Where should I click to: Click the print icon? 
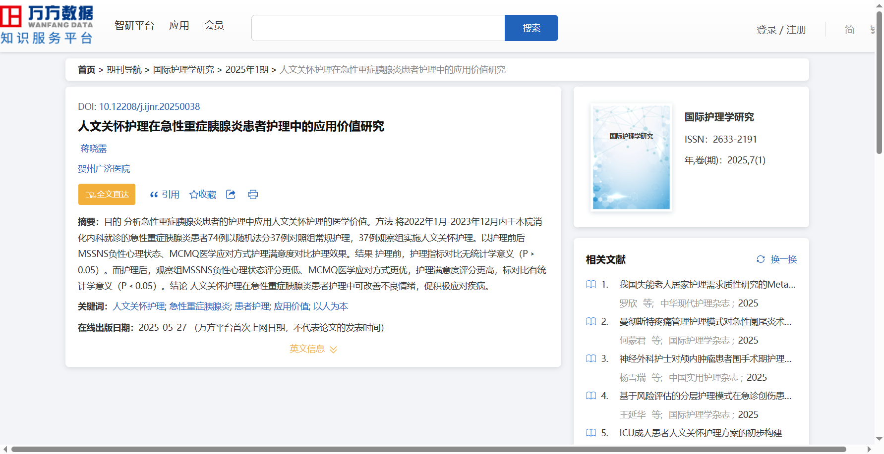(x=253, y=195)
